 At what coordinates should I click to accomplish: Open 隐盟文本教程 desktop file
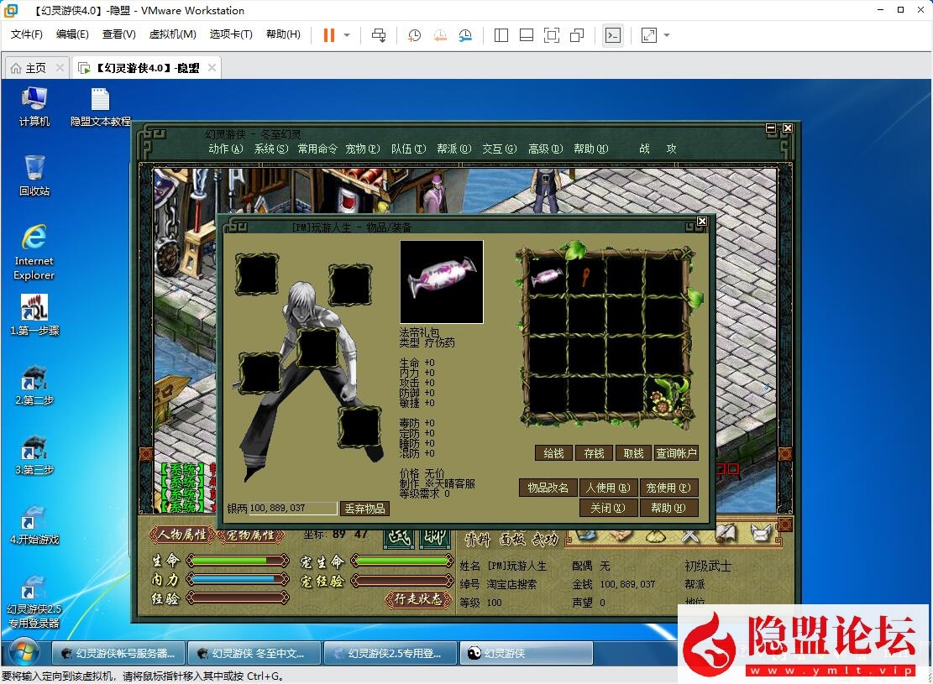pos(100,107)
